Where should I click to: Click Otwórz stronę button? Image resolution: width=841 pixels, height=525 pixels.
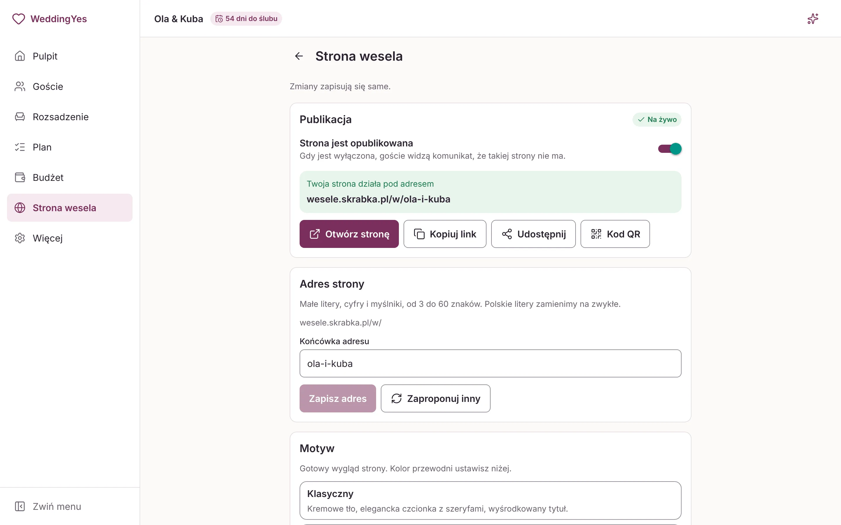coord(349,234)
